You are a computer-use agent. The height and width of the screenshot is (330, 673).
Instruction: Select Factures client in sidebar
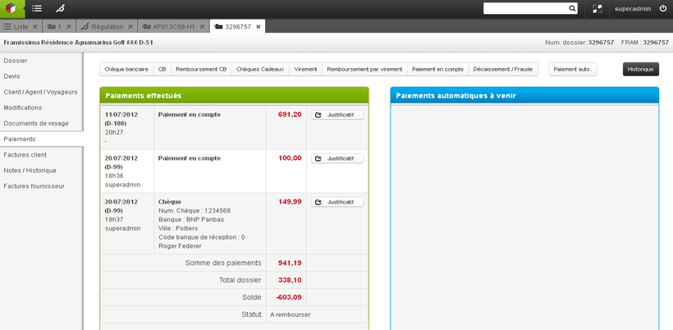25,154
